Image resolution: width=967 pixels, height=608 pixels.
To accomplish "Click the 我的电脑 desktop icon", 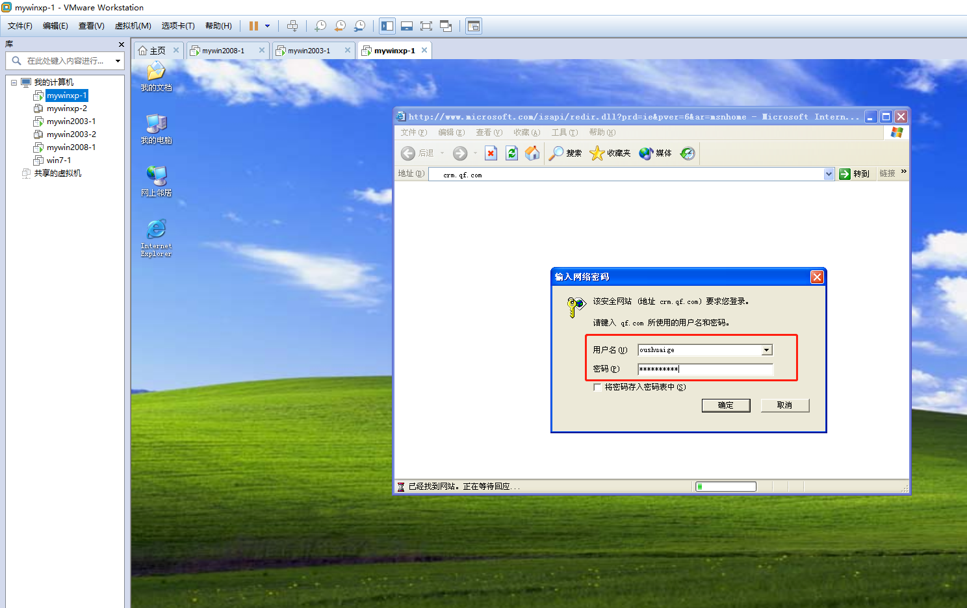I will tap(156, 129).
